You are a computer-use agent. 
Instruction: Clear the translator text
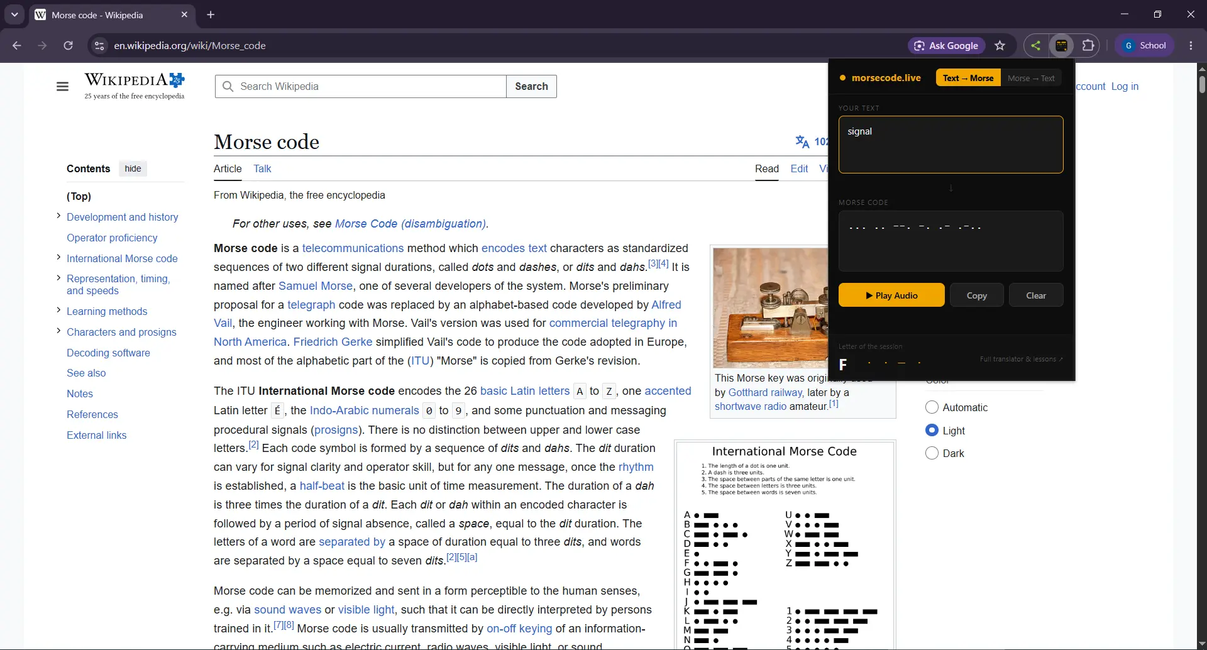tap(1036, 295)
